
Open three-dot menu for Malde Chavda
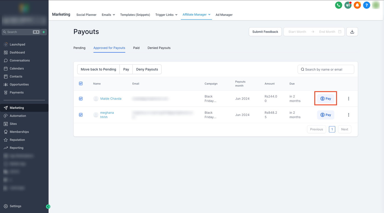tap(349, 99)
